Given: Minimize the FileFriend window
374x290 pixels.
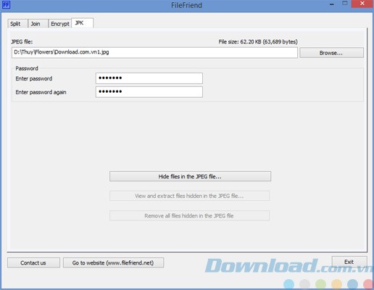Looking at the screenshot, I should pos(332,4).
